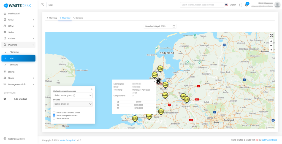Open Select driver(s) dropdown

(x=73, y=104)
